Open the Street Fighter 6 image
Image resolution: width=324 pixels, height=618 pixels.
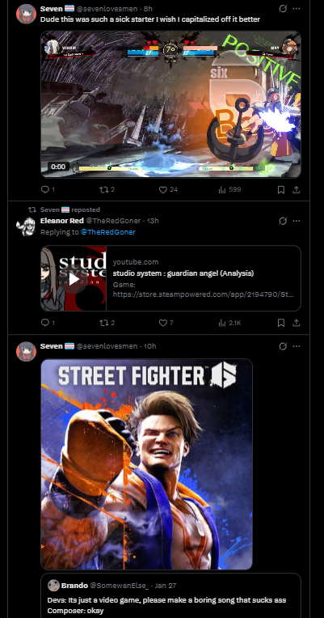coord(146,463)
